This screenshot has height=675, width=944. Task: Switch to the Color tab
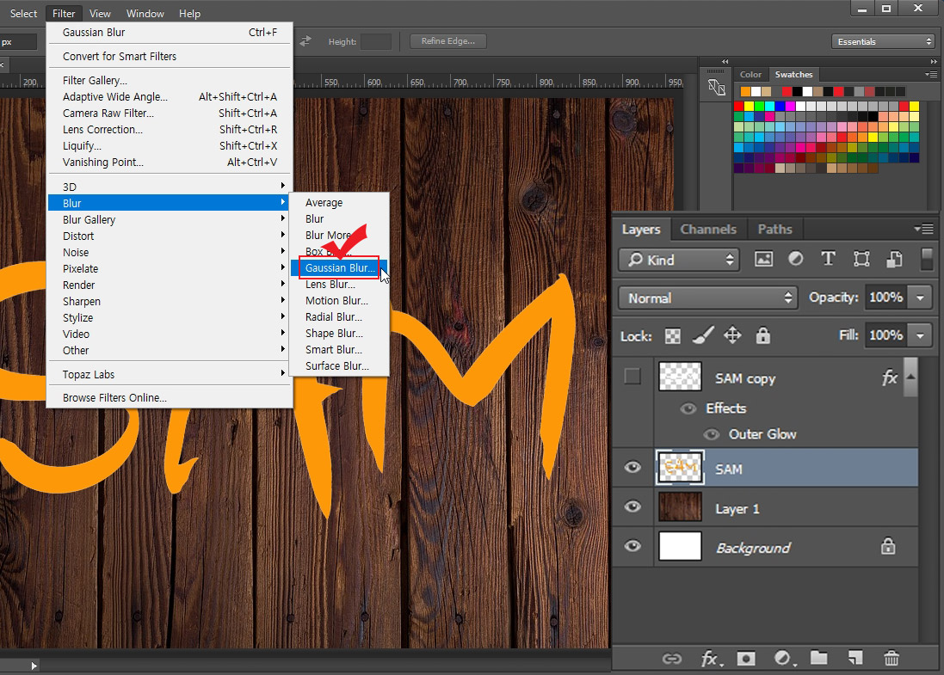(750, 75)
